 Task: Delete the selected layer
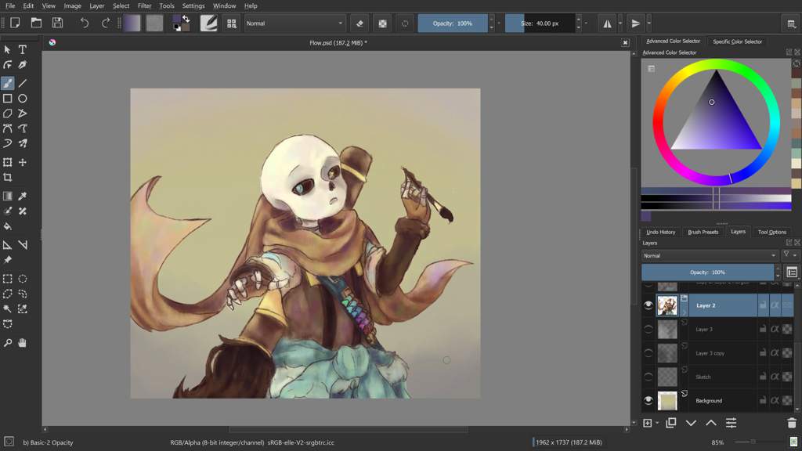(x=792, y=423)
